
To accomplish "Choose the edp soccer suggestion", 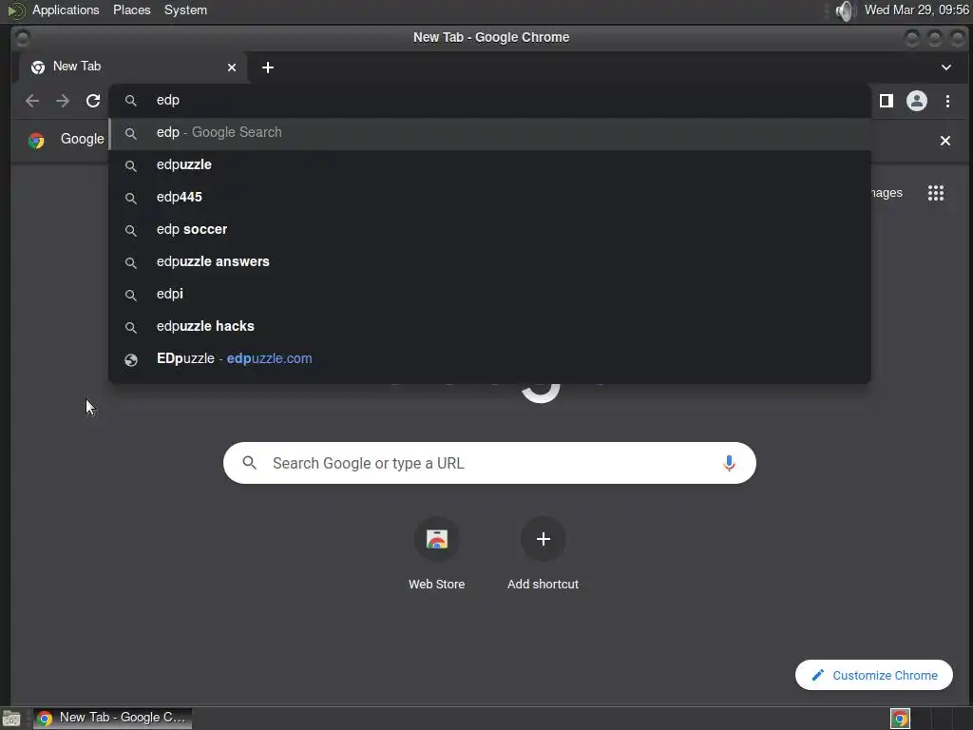I will coord(489,230).
